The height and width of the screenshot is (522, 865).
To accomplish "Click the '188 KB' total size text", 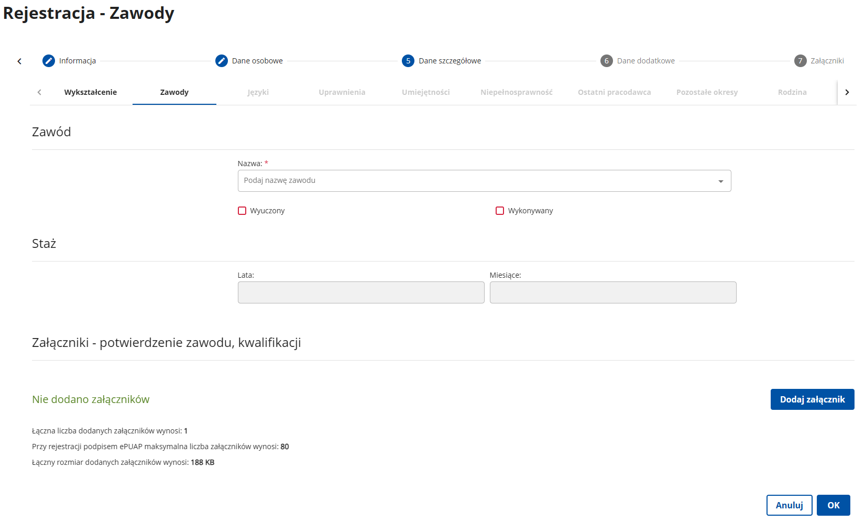I will tap(203, 462).
